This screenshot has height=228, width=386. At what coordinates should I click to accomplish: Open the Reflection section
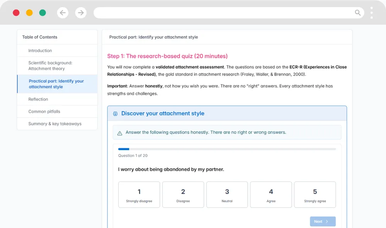38,99
